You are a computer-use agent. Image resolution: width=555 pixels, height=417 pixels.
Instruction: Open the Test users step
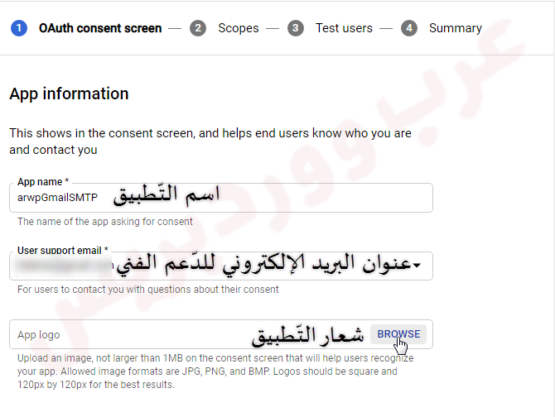click(x=344, y=28)
